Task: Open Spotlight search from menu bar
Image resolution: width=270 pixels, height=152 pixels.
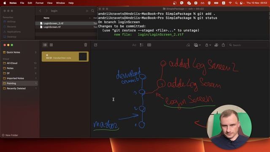Action: tap(236, 3)
